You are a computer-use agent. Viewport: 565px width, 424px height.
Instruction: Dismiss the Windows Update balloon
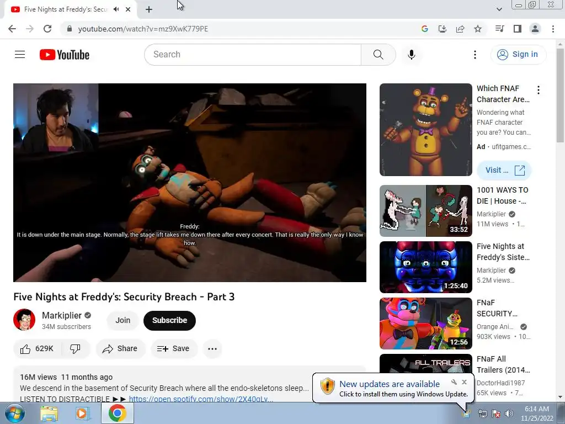pyautogui.click(x=464, y=382)
